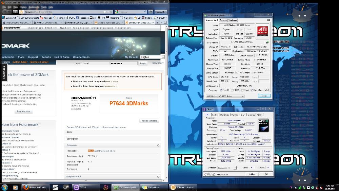Open processor selection dropdown in CPU-Z

(227, 168)
